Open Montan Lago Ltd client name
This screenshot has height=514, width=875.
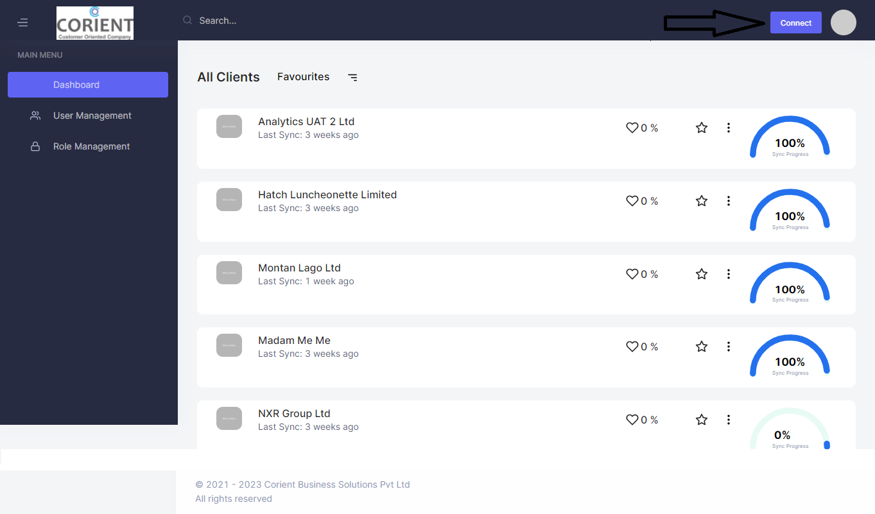click(x=299, y=268)
